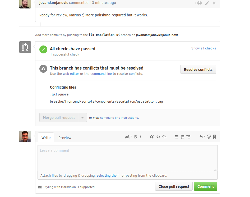Insert code formatting
Viewport: 250px width, 197px height.
158,137
